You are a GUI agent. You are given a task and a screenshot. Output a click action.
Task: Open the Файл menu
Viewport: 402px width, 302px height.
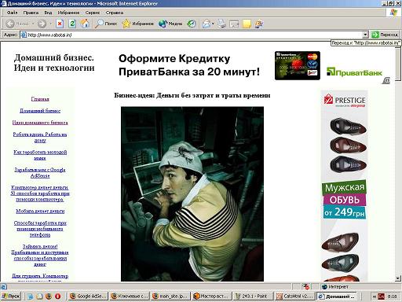pyautogui.click(x=12, y=13)
